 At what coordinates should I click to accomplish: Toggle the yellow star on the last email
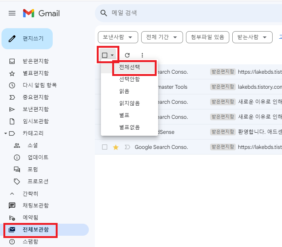coord(116,147)
